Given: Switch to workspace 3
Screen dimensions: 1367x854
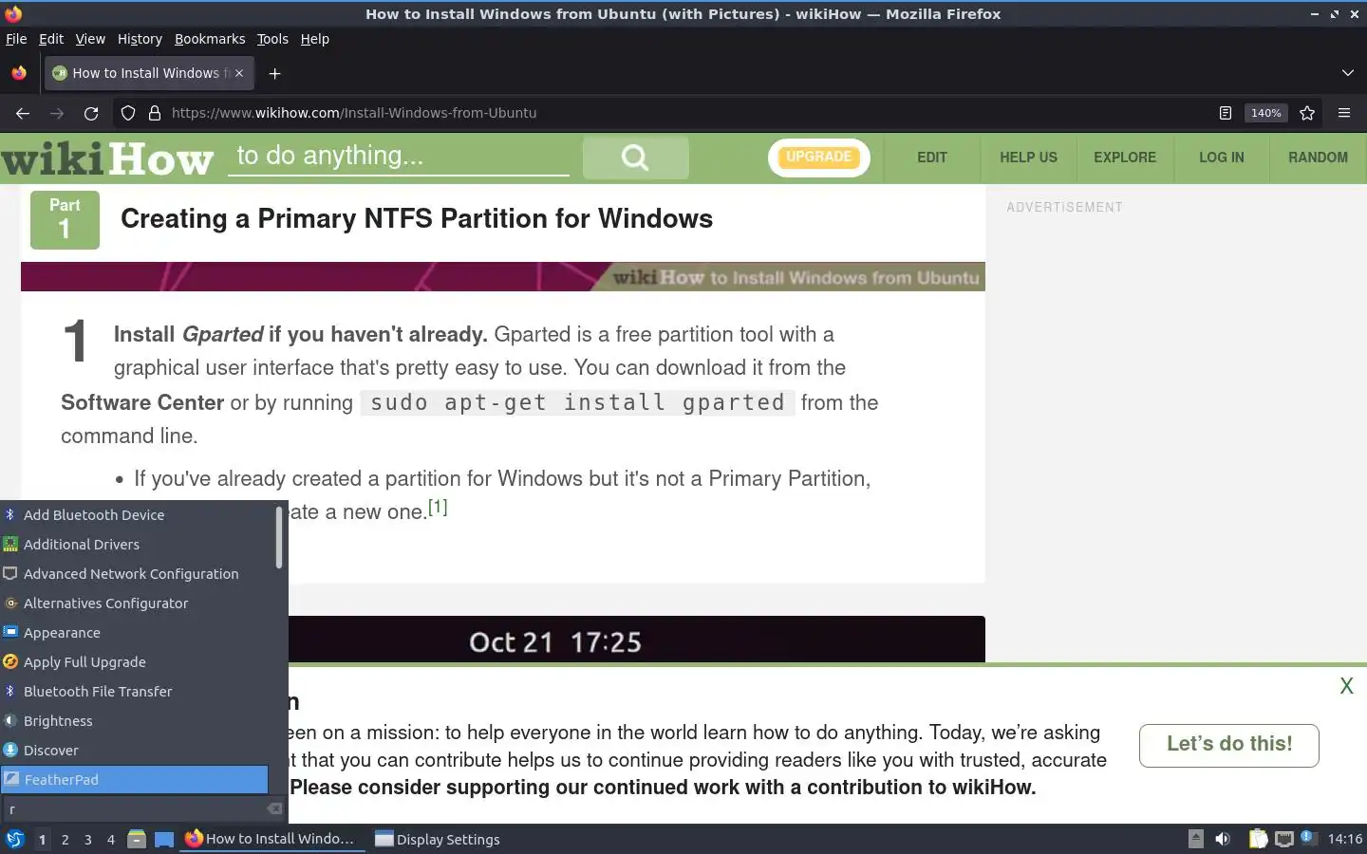Looking at the screenshot, I should point(87,839).
